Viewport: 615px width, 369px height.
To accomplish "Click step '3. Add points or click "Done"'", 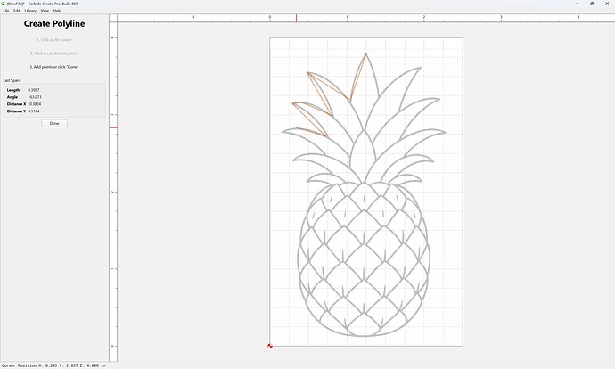I will tap(54, 67).
